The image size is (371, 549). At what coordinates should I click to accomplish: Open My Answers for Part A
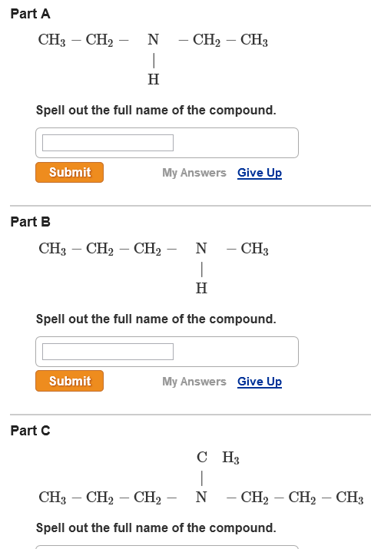pos(194,173)
